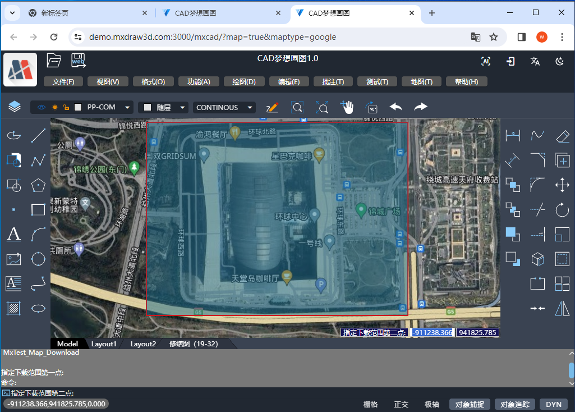Open the 格式(O) menu
Screen dimensions: 575x412
(x=153, y=81)
